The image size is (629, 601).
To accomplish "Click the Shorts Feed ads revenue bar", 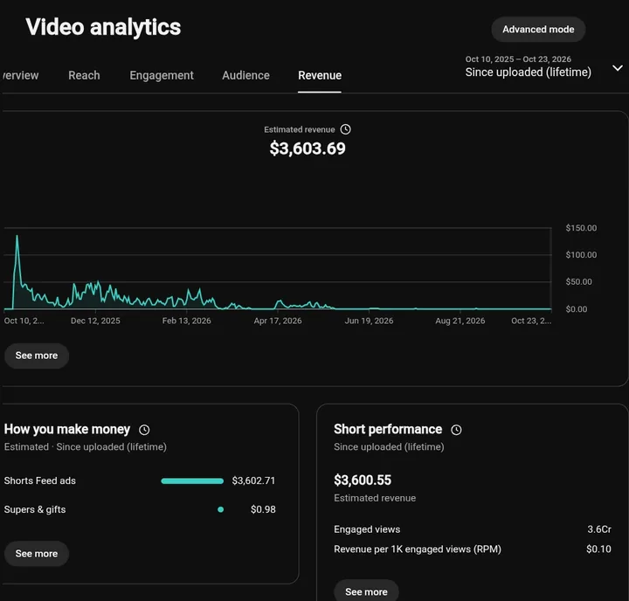I will (192, 481).
